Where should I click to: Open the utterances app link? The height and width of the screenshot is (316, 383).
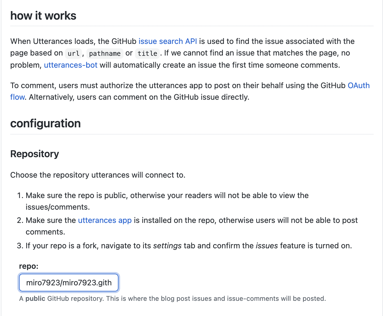105,220
